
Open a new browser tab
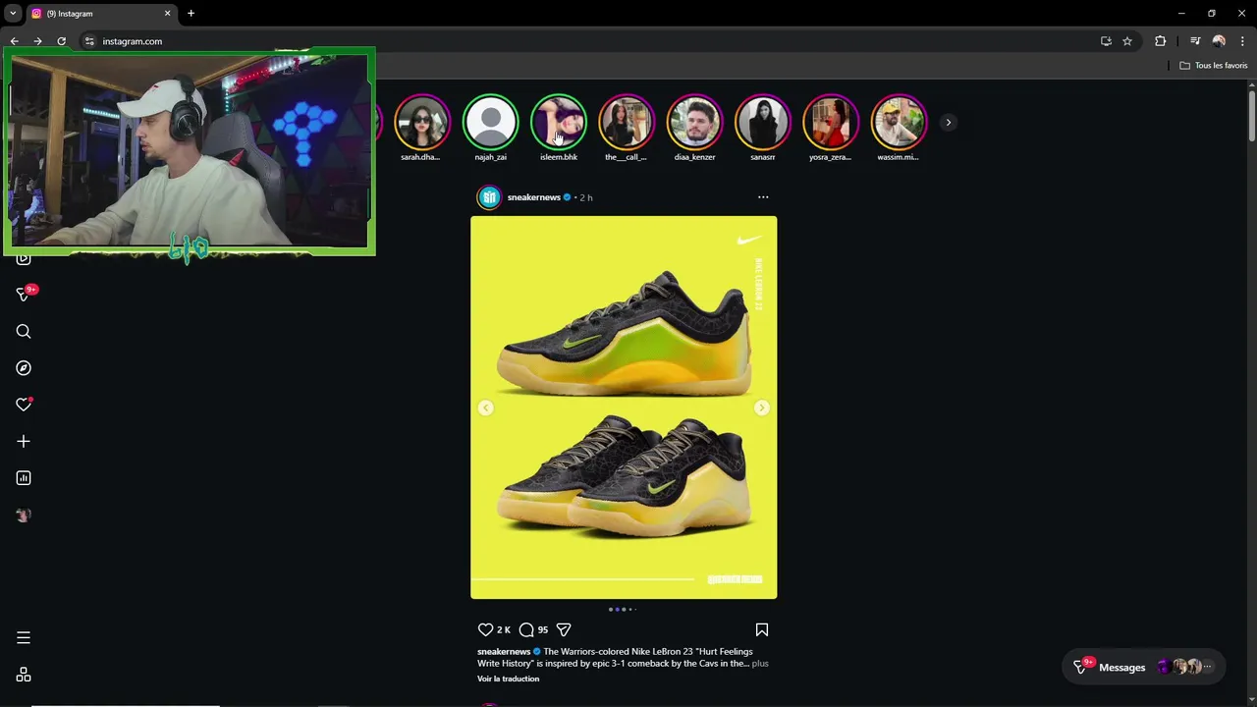coord(191,14)
